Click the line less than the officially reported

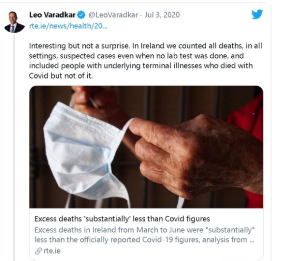(x=145, y=240)
